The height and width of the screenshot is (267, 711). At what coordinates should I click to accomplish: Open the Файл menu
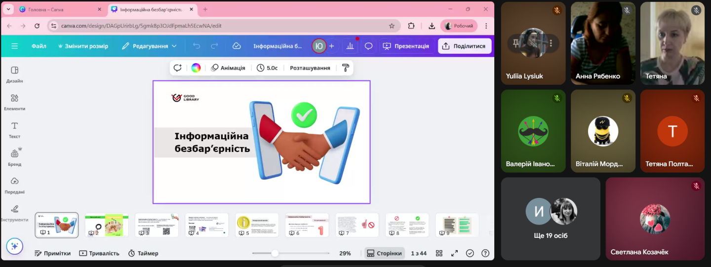tap(39, 46)
